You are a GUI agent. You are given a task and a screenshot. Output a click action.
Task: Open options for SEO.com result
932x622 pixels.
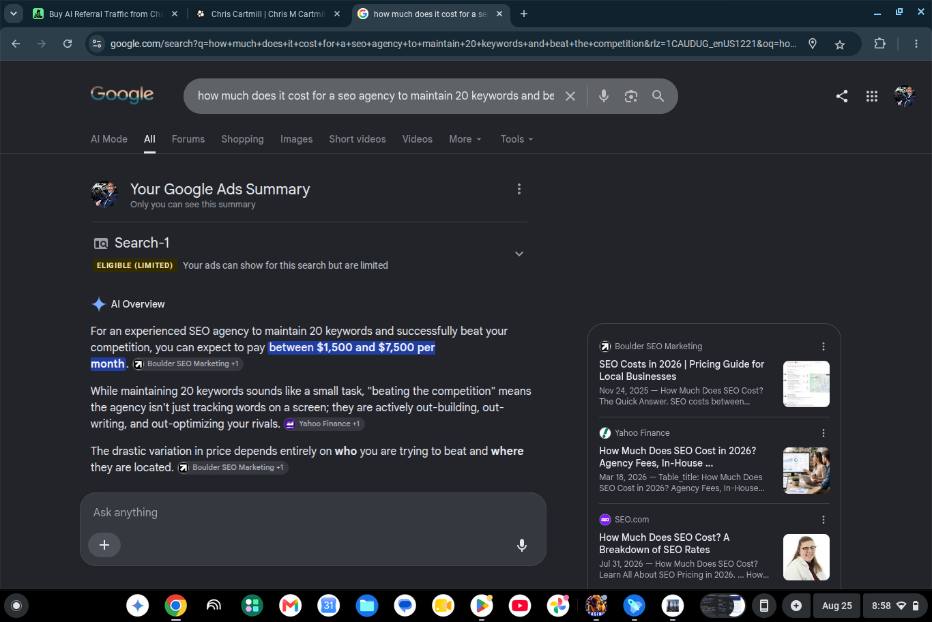point(824,520)
